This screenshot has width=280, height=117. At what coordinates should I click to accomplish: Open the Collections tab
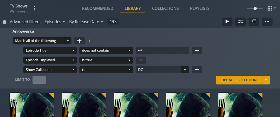pos(165,8)
